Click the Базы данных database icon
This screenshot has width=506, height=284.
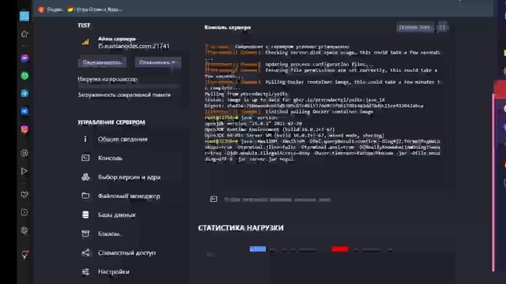pyautogui.click(x=85, y=215)
